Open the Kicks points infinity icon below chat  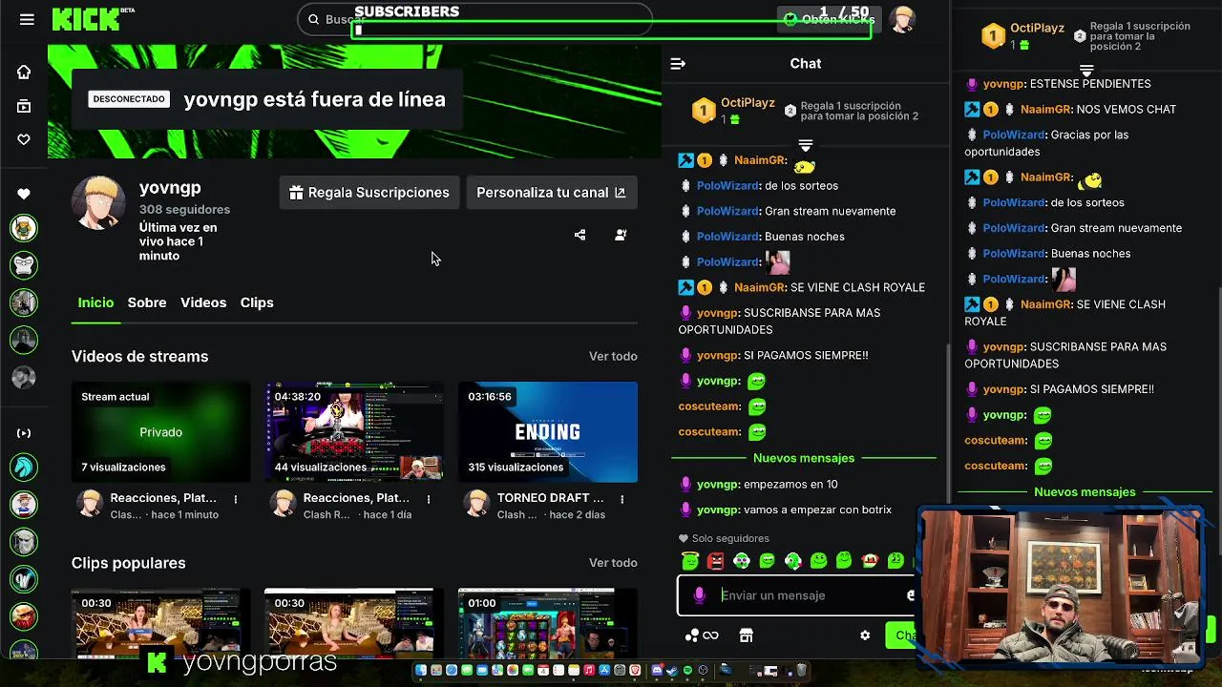point(702,635)
